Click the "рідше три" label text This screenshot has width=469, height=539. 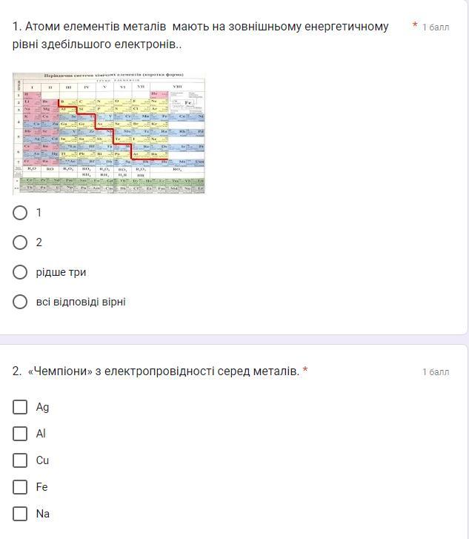(61, 272)
